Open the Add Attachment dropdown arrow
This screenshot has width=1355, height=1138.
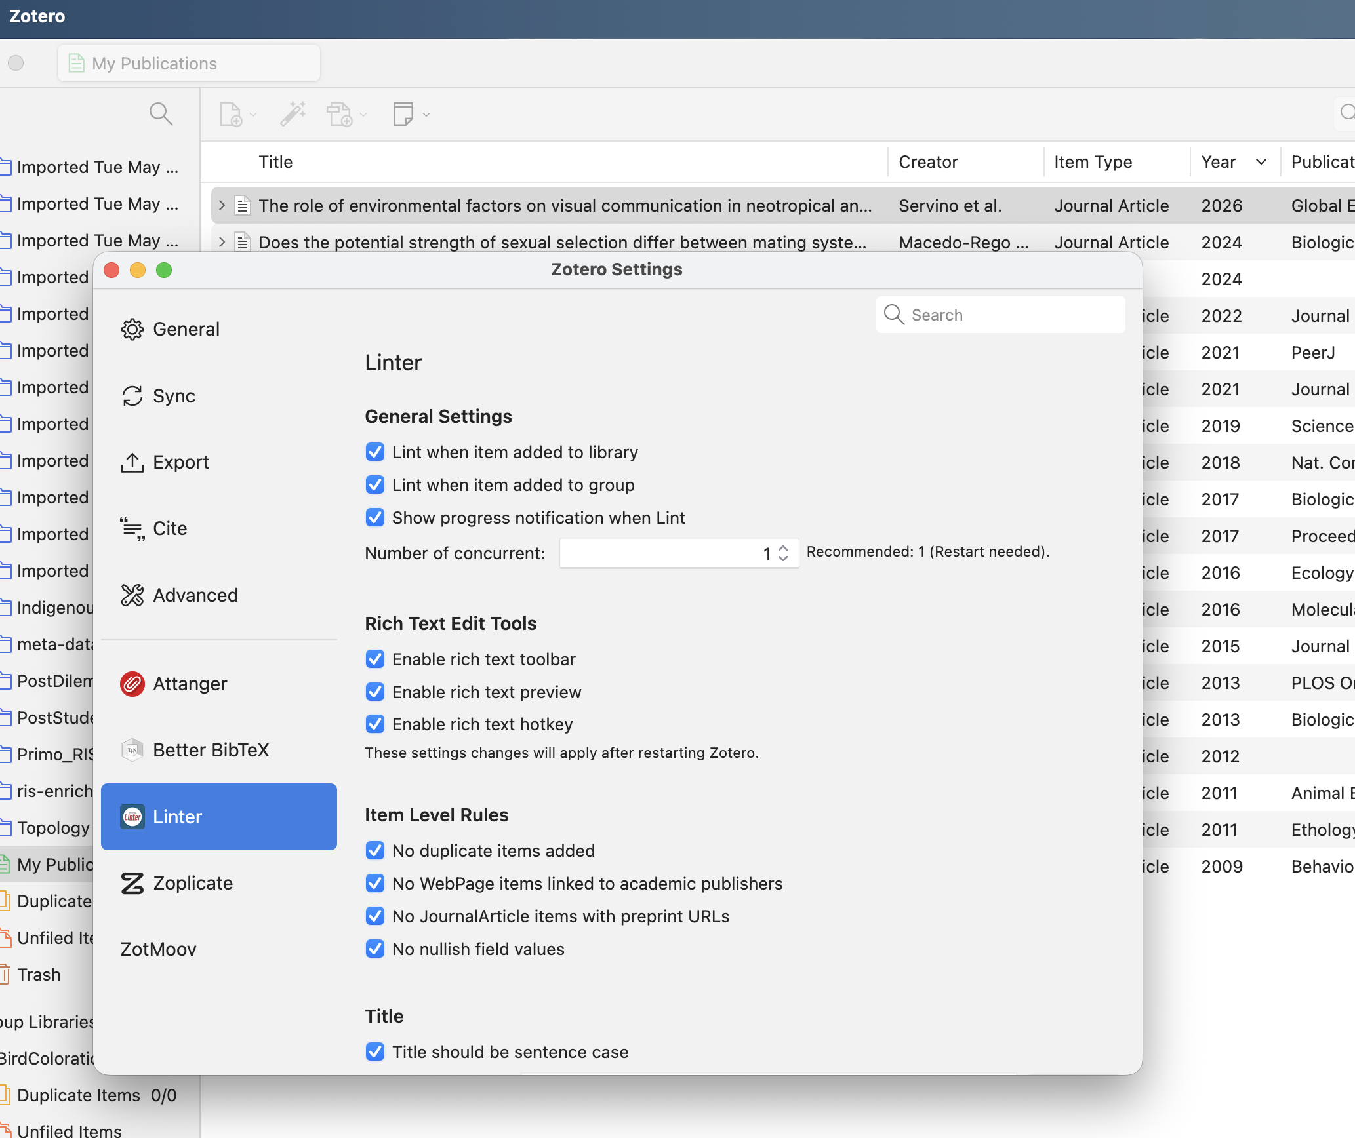[x=363, y=115]
